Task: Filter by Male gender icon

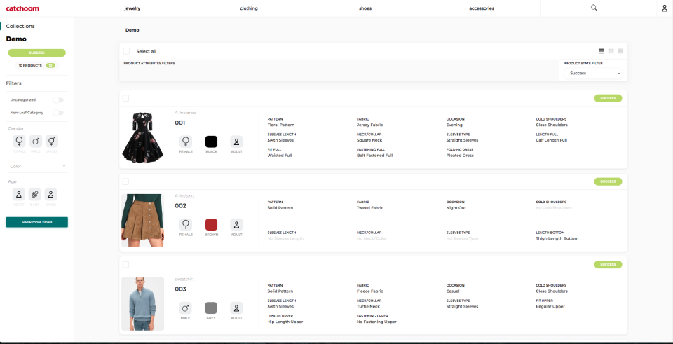Action: (36, 141)
